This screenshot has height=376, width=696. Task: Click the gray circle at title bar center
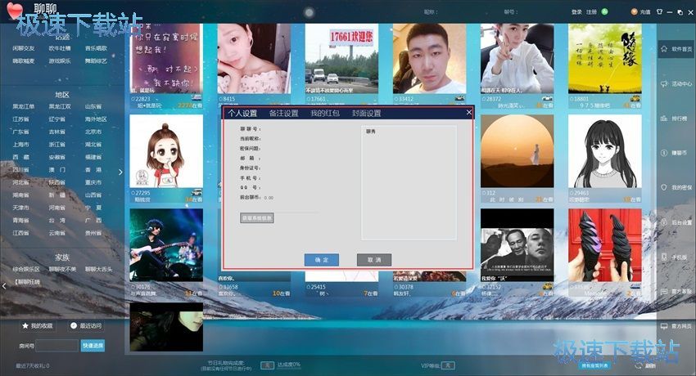pyautogui.click(x=310, y=12)
